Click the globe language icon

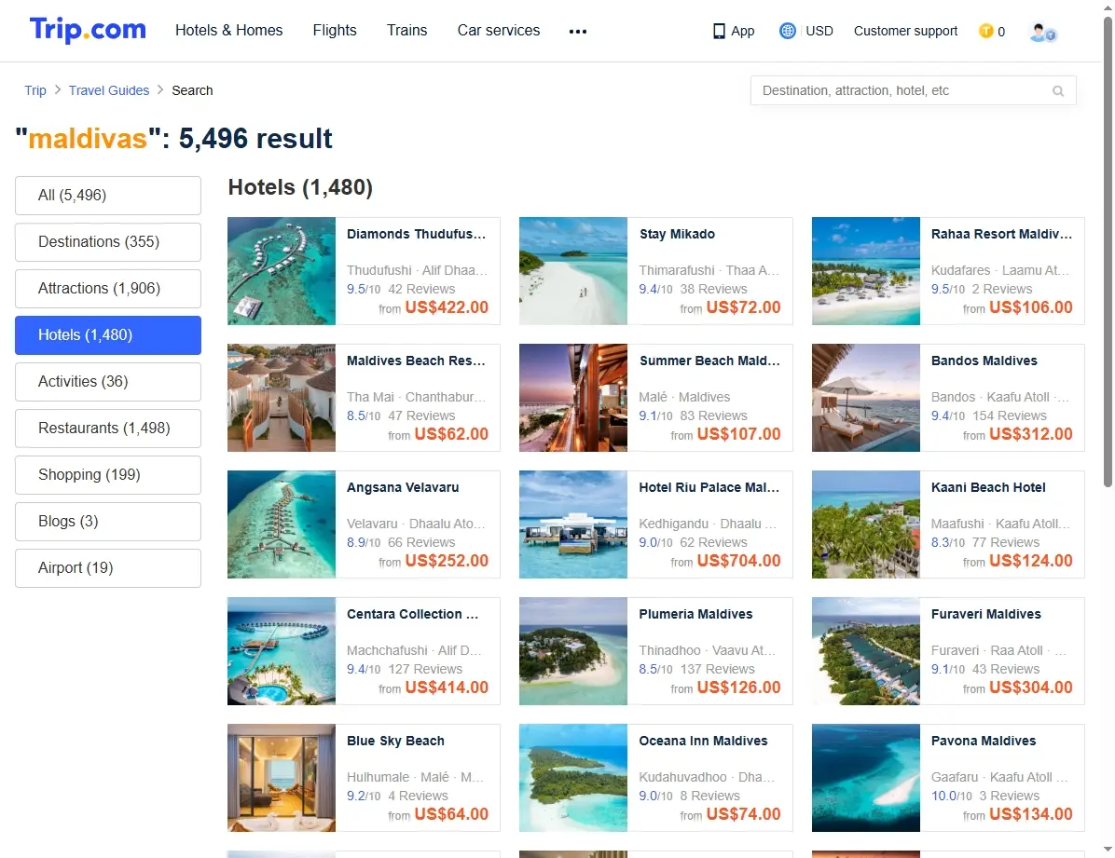(787, 31)
